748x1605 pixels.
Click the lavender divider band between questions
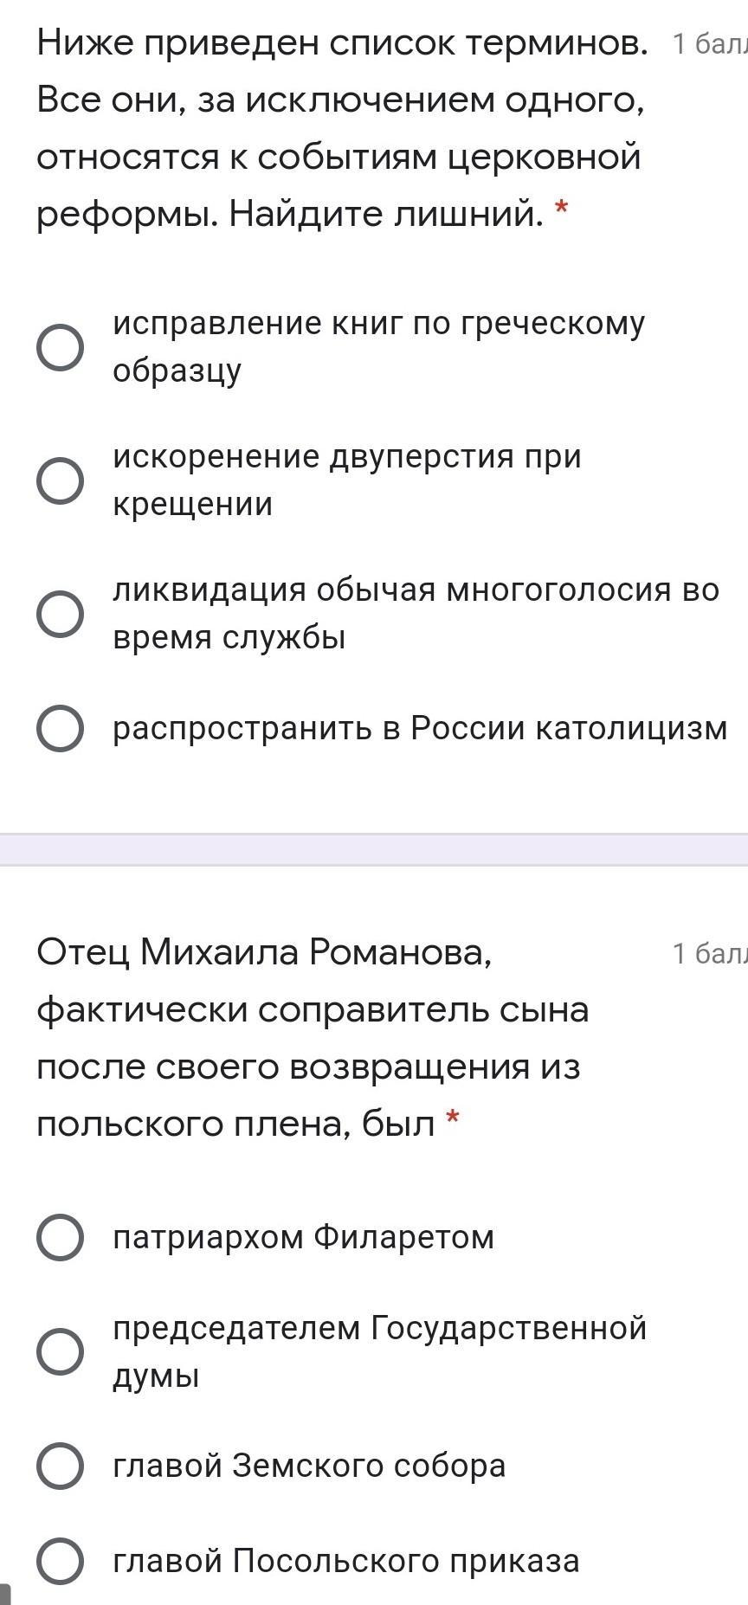tap(374, 849)
